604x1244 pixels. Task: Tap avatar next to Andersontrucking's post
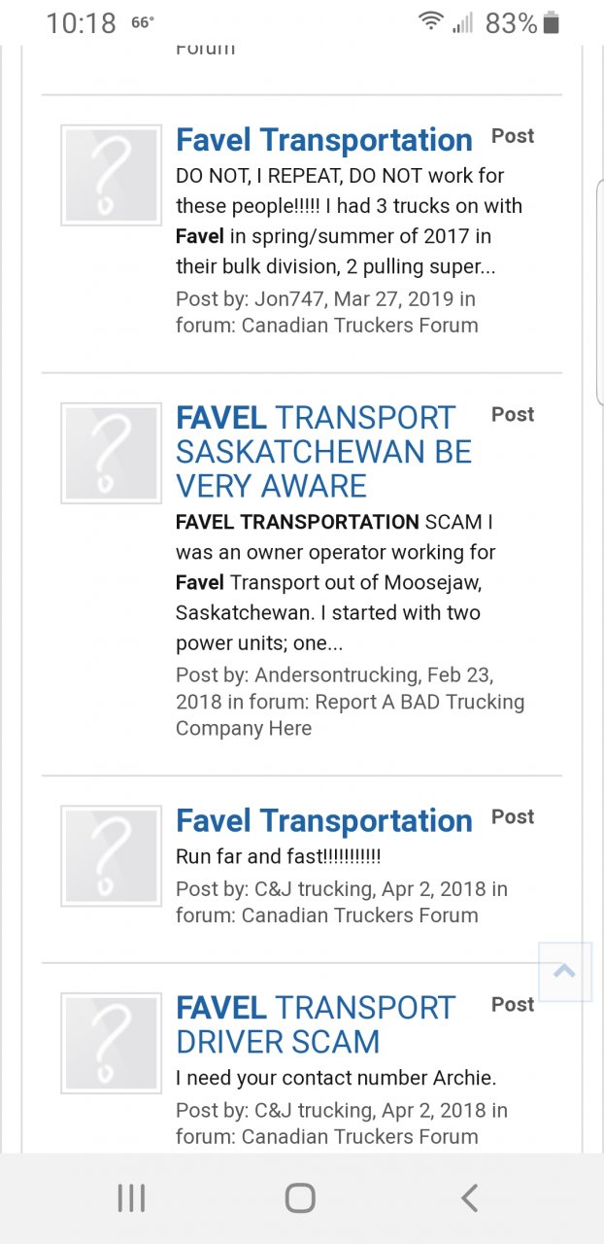[x=111, y=453]
